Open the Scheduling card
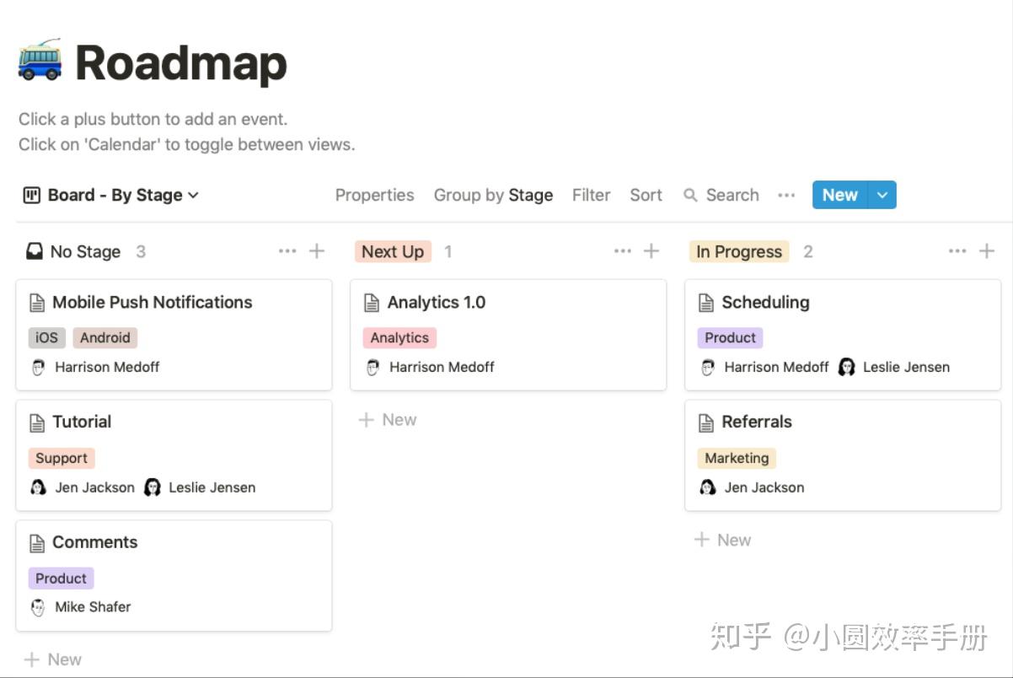The width and height of the screenshot is (1013, 678). click(x=843, y=335)
